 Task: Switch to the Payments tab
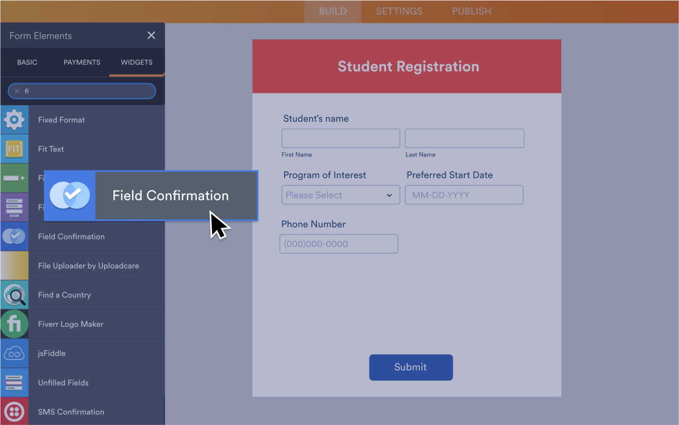[82, 62]
